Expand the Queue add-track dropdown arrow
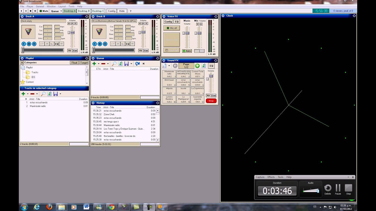The image size is (376, 211). 98,64
